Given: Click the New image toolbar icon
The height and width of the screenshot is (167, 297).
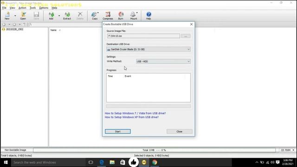Looking at the screenshot, I should coord(7,15).
